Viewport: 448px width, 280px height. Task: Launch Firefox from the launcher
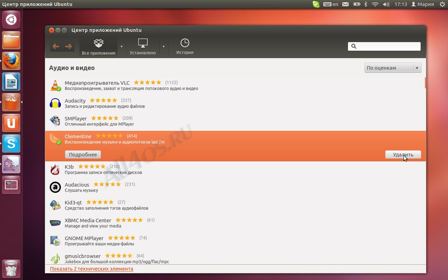[x=11, y=61]
